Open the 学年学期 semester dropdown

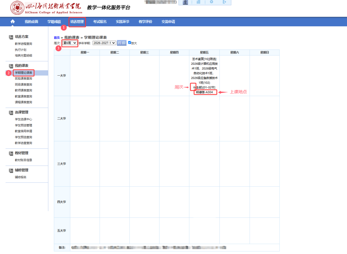click(104, 43)
